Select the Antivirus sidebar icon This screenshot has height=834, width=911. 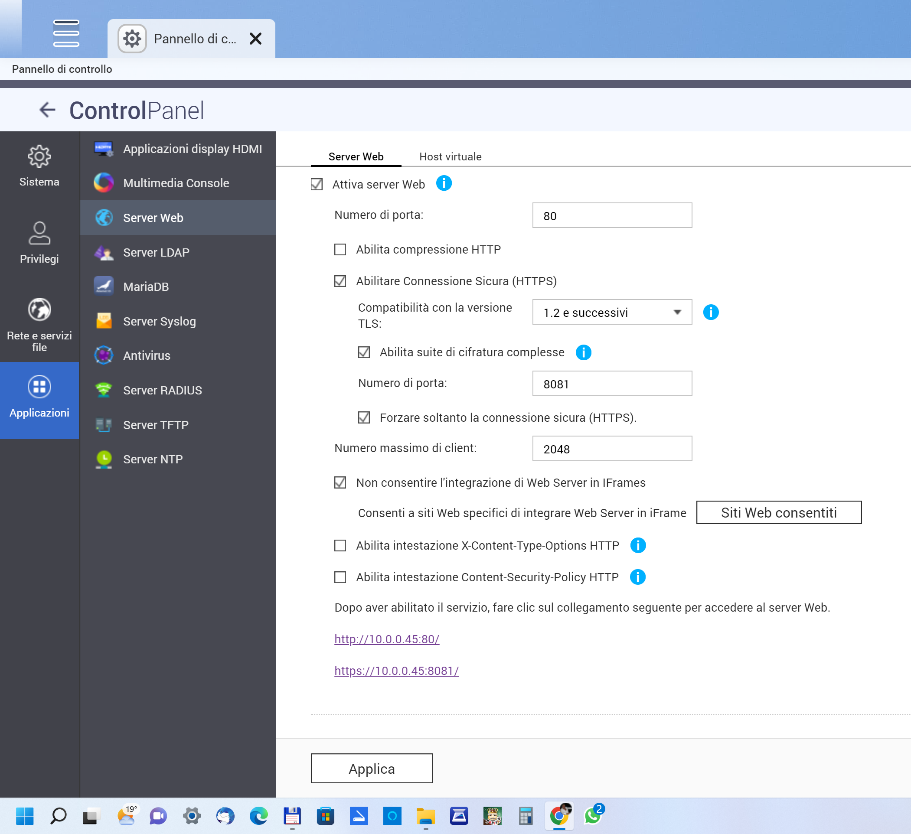(x=104, y=355)
